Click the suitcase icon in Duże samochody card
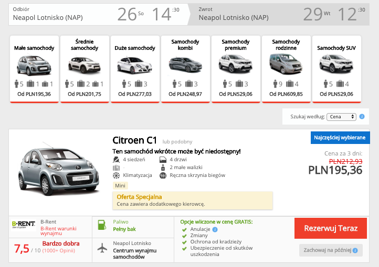The width and height of the screenshot is (379, 267). tap(139, 84)
